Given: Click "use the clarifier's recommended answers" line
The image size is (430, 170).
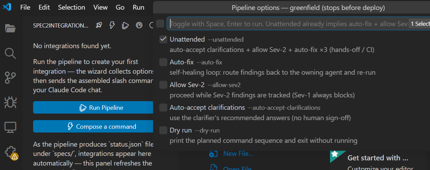Looking at the screenshot, I should pyautogui.click(x=260, y=118).
